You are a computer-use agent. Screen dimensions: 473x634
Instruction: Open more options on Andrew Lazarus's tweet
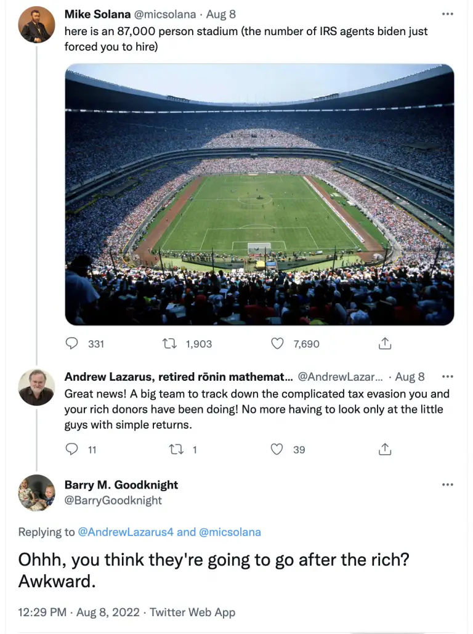(x=448, y=376)
